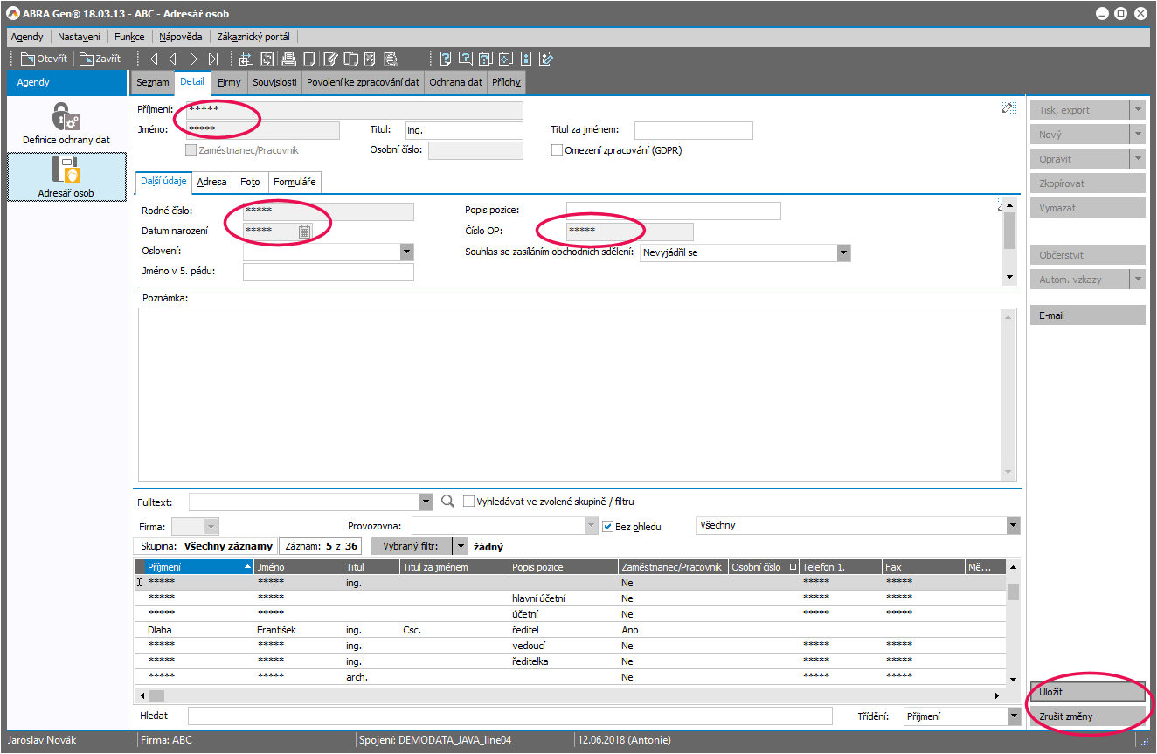Open the Provozovna dropdown
The height and width of the screenshot is (754, 1157).
591,526
